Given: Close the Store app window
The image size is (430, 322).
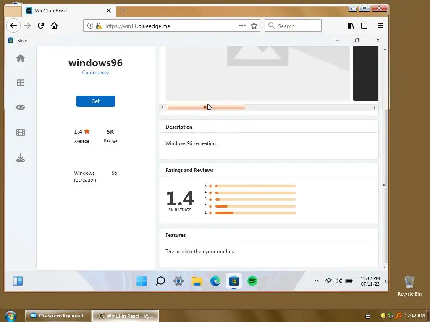Looking at the screenshot, I should coord(378,40).
